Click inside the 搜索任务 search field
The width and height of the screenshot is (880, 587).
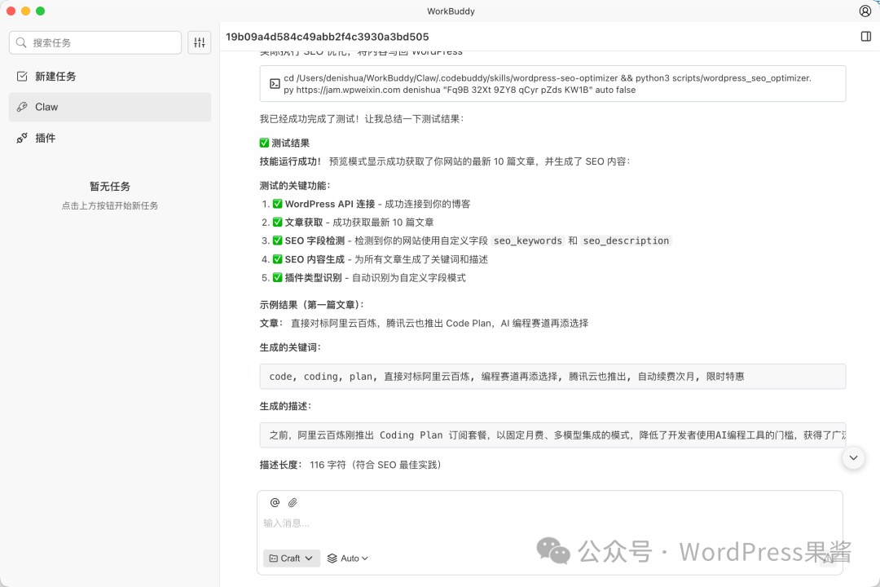tap(95, 42)
